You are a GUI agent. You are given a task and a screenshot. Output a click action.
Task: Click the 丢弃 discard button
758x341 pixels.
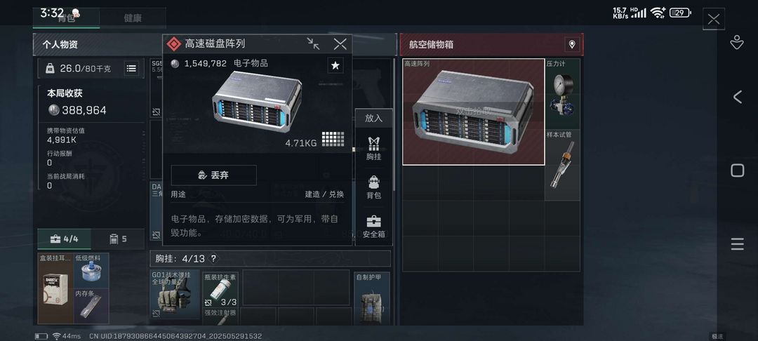point(213,175)
